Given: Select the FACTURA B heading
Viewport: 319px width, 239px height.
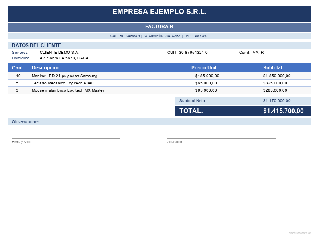Looking at the screenshot, I should click(159, 27).
